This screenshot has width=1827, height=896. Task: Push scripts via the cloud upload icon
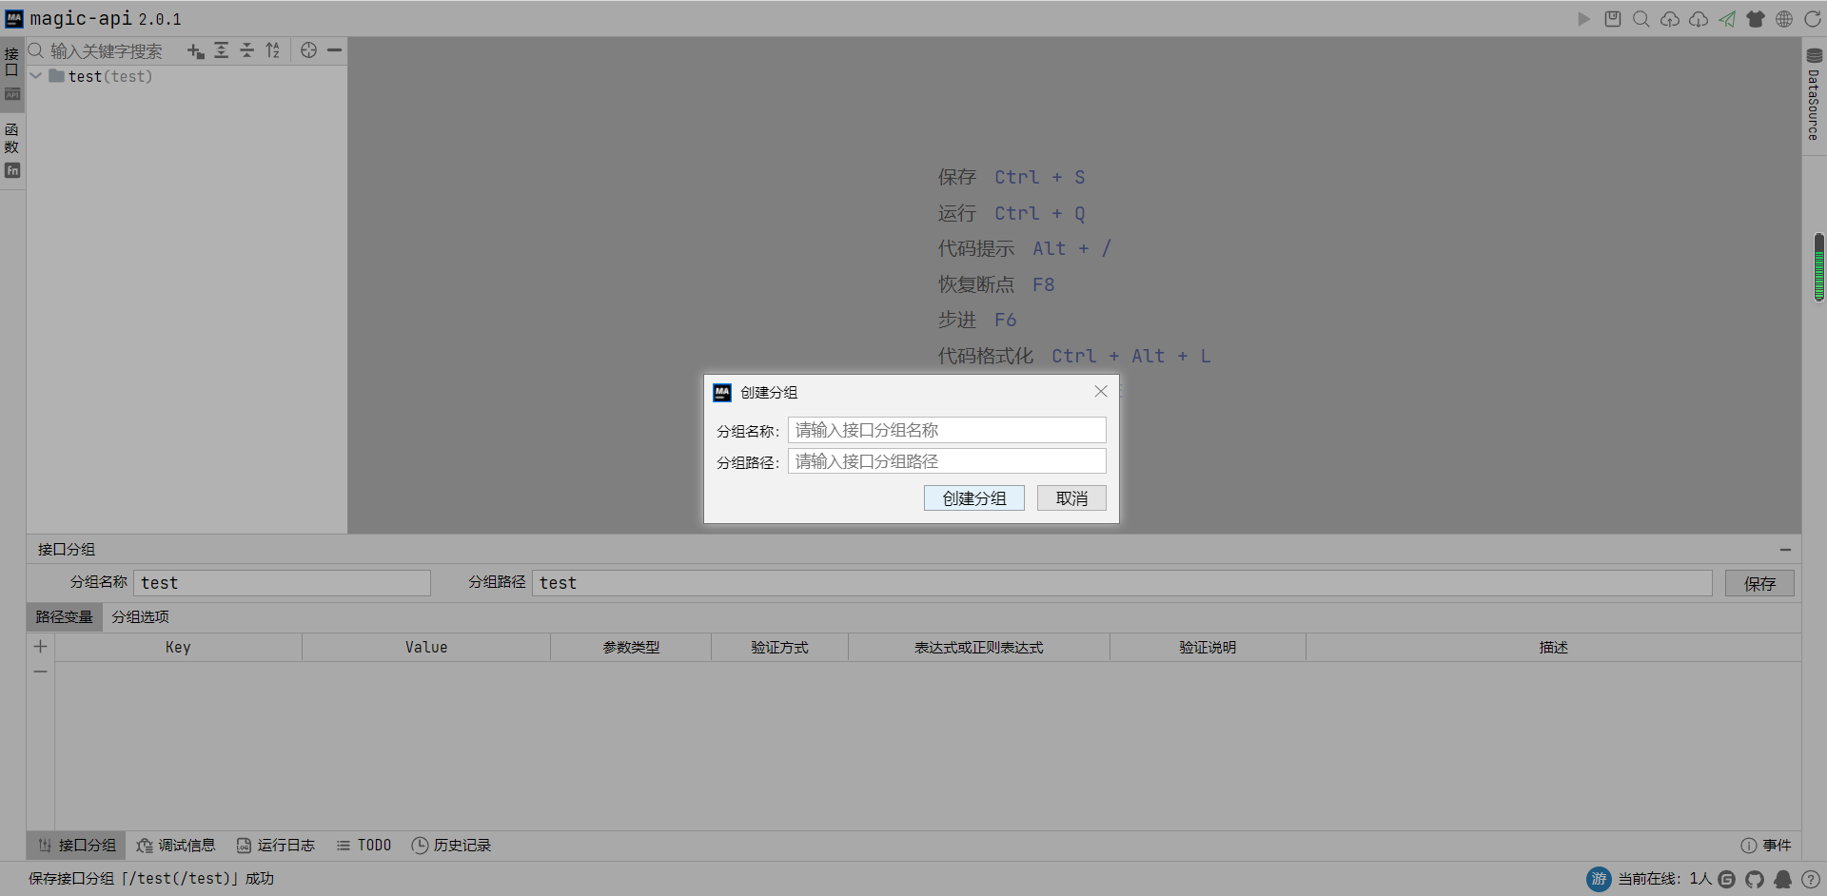pyautogui.click(x=1670, y=18)
